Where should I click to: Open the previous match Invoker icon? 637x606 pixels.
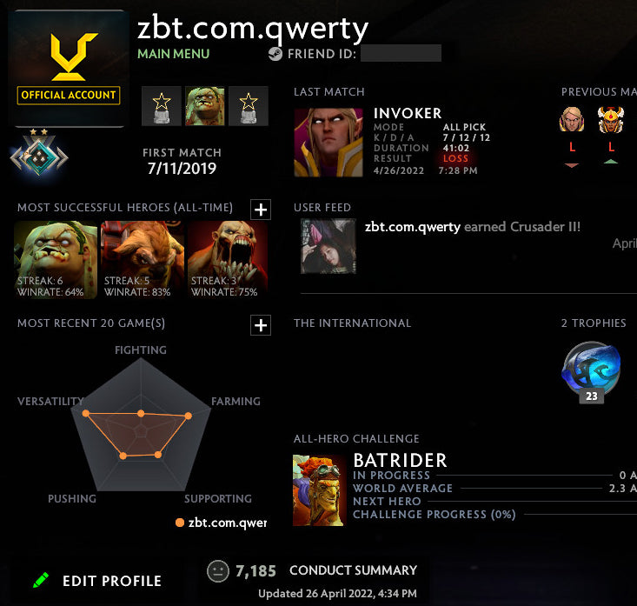coord(572,119)
